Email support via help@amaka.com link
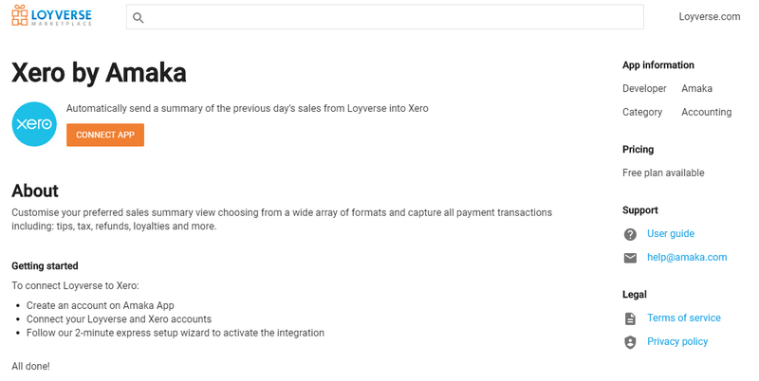The image size is (759, 381). click(x=687, y=258)
